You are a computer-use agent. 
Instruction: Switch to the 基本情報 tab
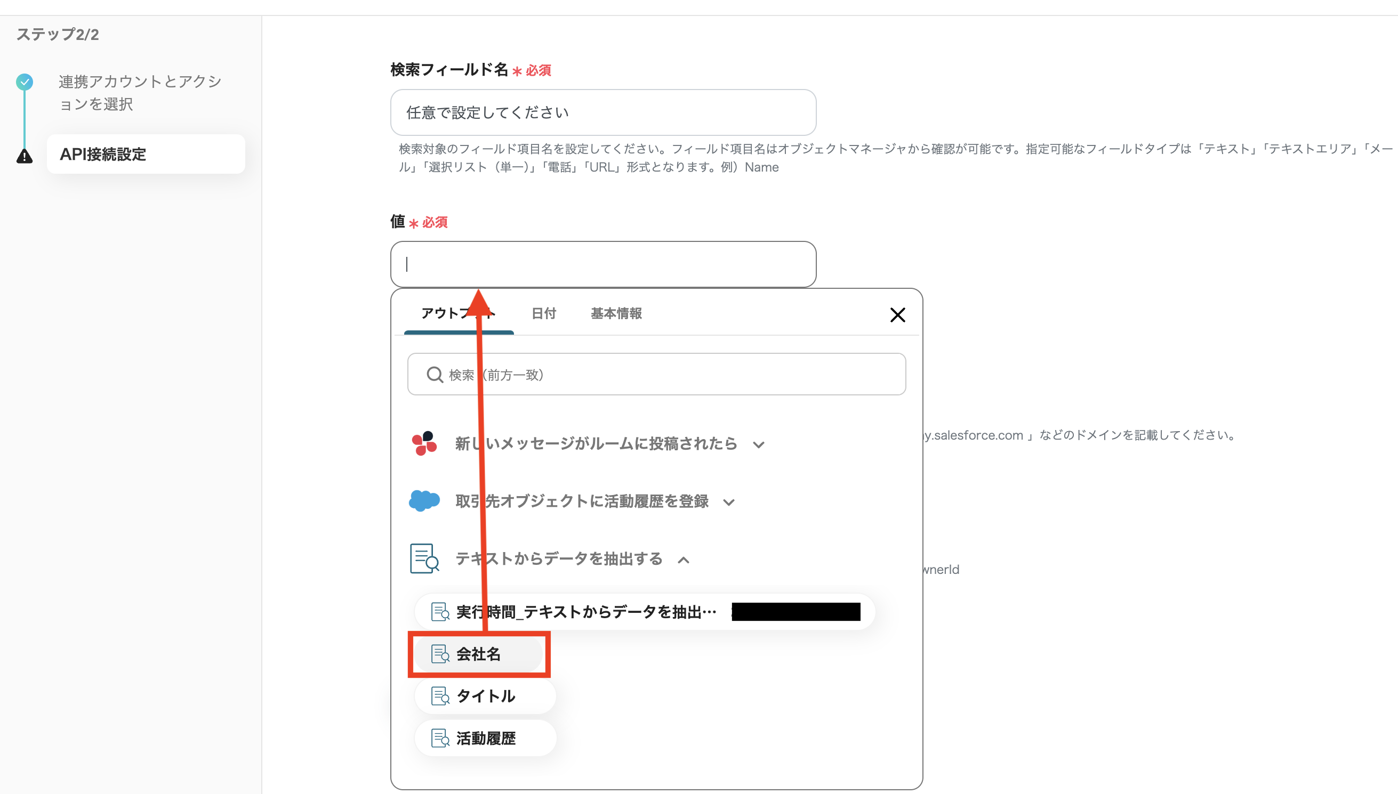tap(616, 313)
